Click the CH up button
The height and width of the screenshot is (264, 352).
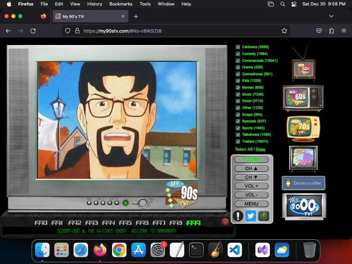click(x=251, y=168)
